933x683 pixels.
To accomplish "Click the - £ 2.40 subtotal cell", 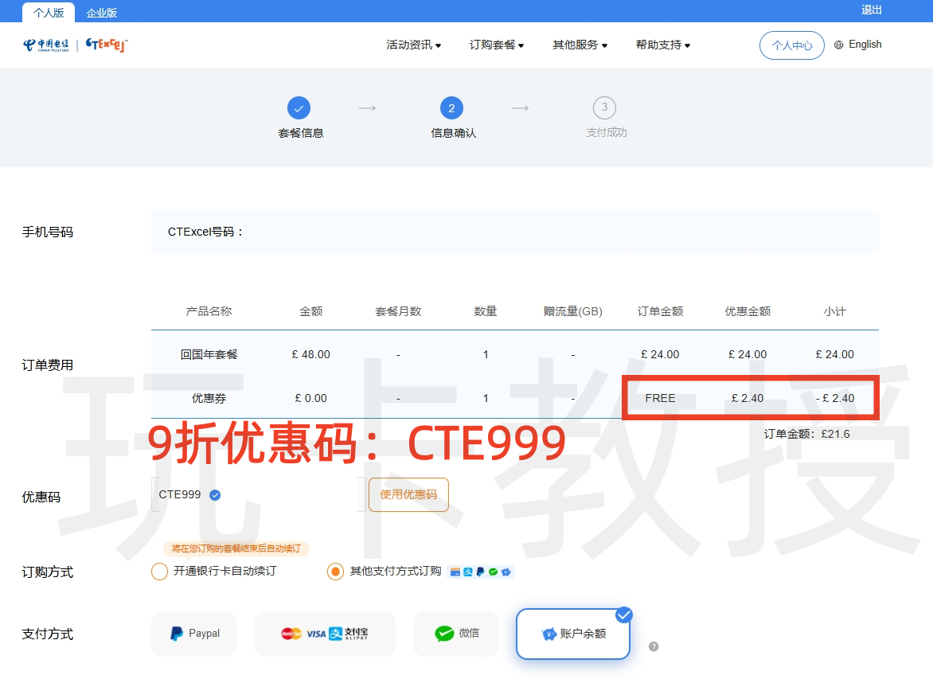I will [835, 398].
